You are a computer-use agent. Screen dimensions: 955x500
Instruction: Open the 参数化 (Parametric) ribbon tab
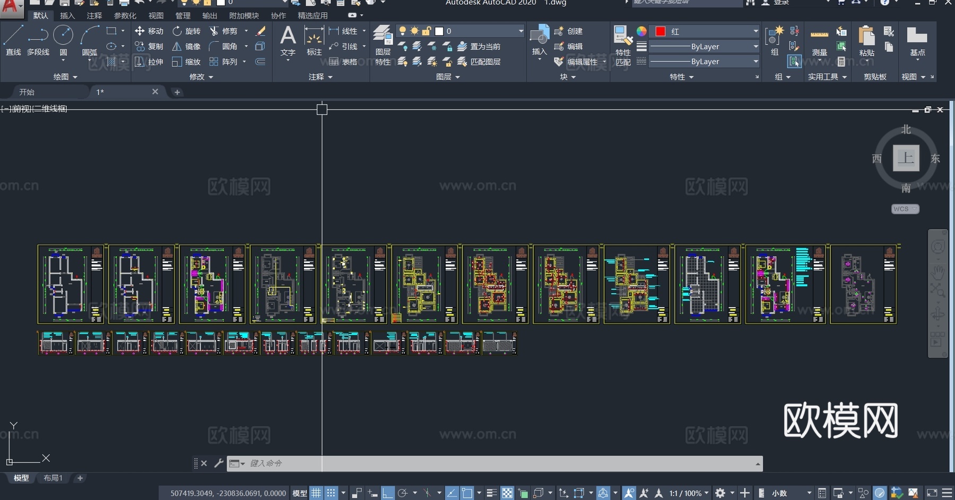coord(125,15)
